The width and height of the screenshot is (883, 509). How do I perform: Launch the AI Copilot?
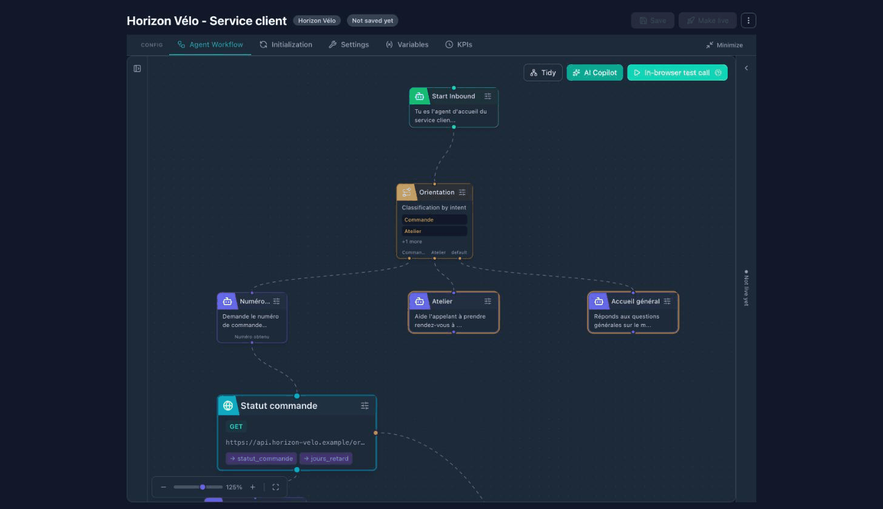pyautogui.click(x=595, y=73)
